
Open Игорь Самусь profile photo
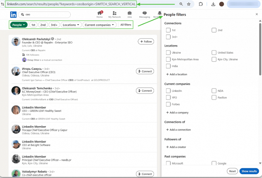(16, 71)
